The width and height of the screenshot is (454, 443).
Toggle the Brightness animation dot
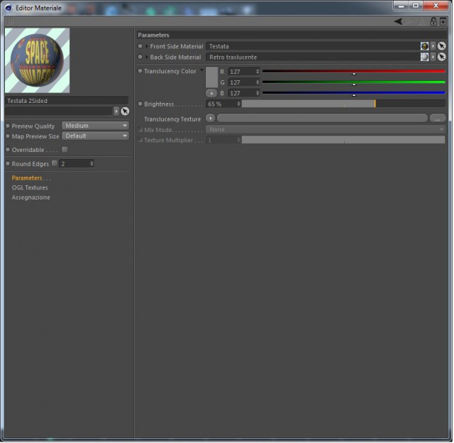click(140, 104)
